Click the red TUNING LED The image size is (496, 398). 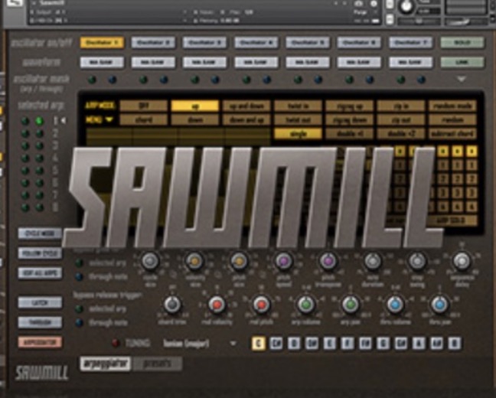click(x=116, y=343)
